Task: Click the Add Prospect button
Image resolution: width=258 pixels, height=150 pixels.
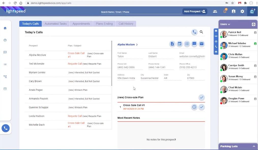Action: click(195, 11)
